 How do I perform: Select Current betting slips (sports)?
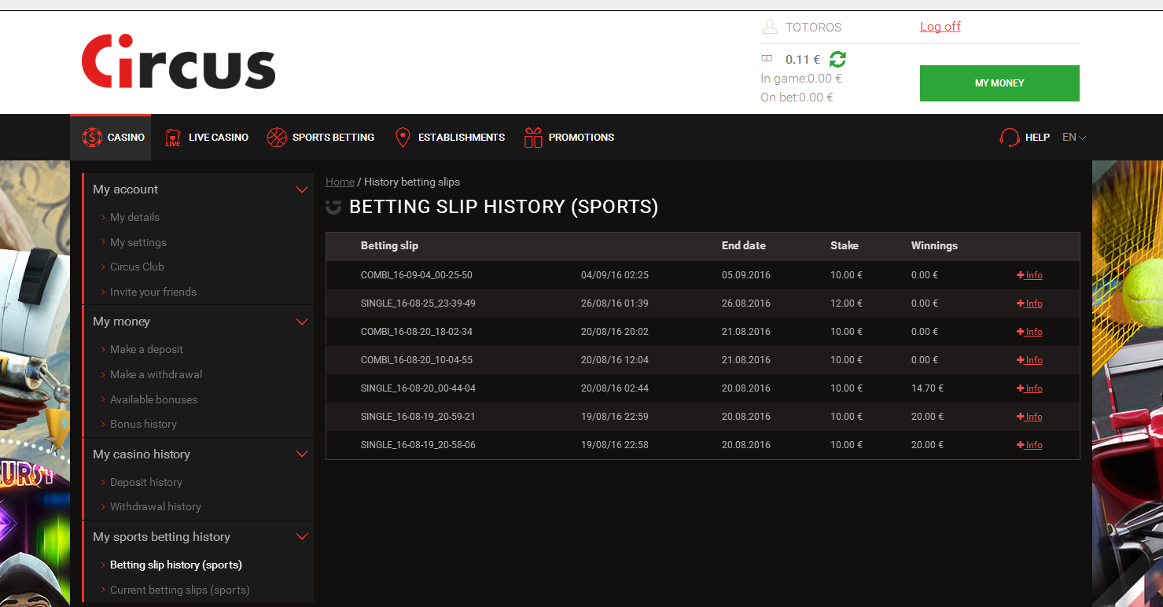pyautogui.click(x=179, y=590)
